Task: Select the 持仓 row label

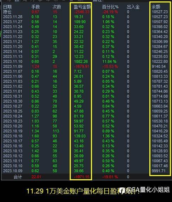Action: pos(7,12)
